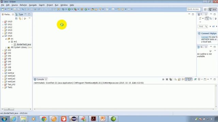Click the New Java Class green C icon
The width and height of the screenshot is (218, 122).
click(86, 9)
